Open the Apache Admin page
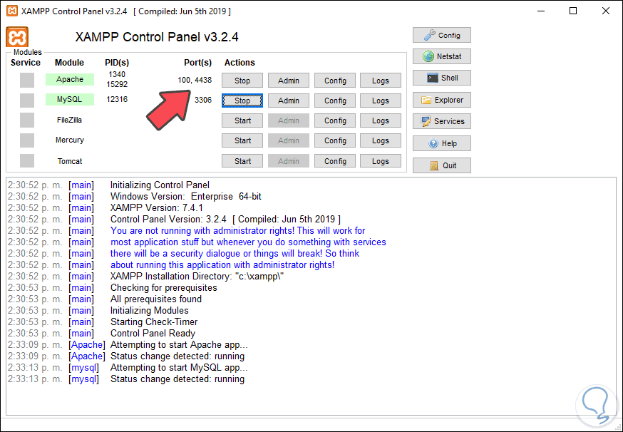This screenshot has width=623, height=432. tap(289, 81)
